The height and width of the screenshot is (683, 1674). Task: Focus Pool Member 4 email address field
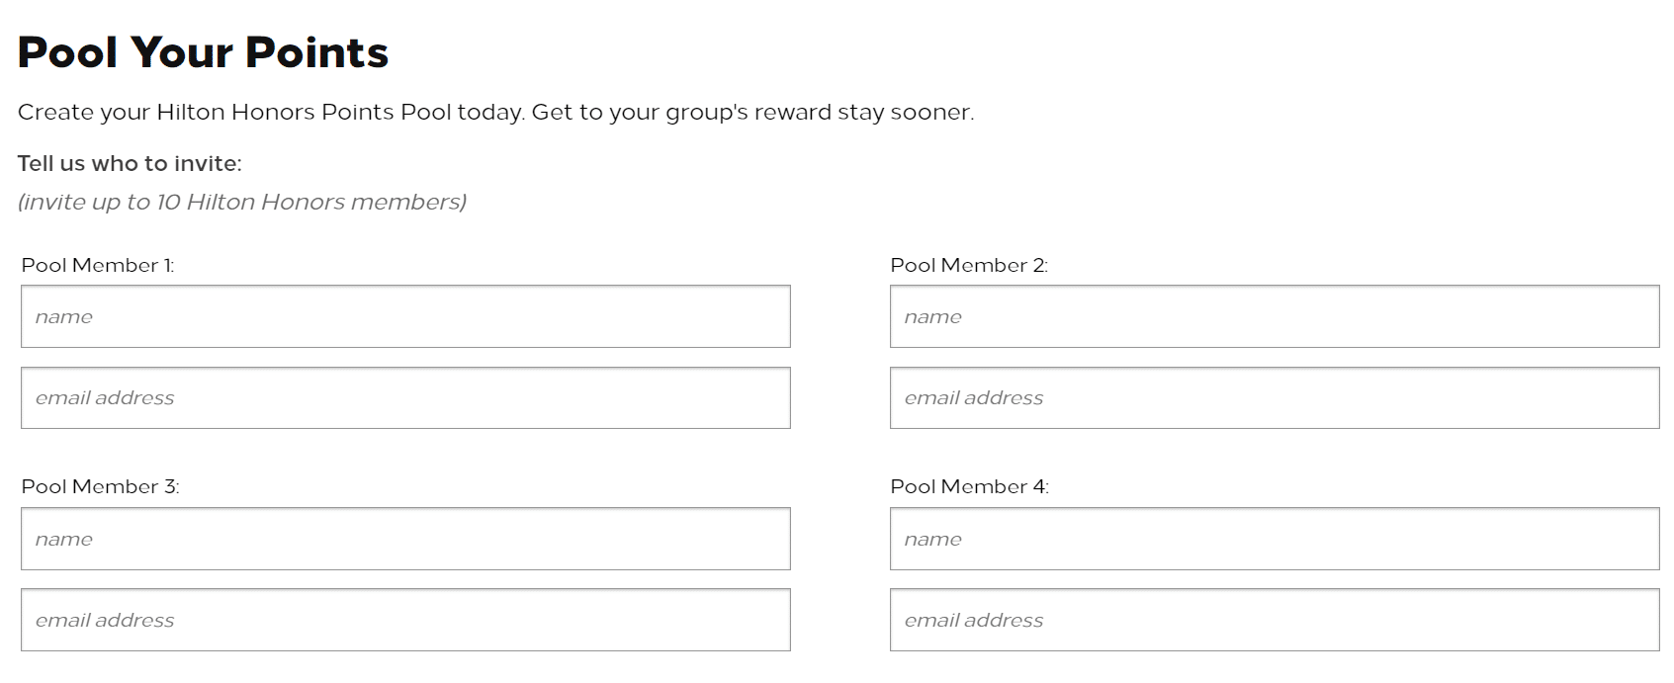[x=1275, y=621]
